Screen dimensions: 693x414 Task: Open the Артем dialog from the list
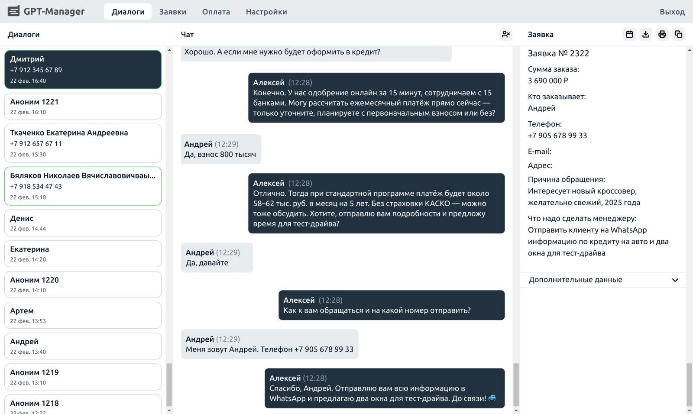pyautogui.click(x=83, y=315)
